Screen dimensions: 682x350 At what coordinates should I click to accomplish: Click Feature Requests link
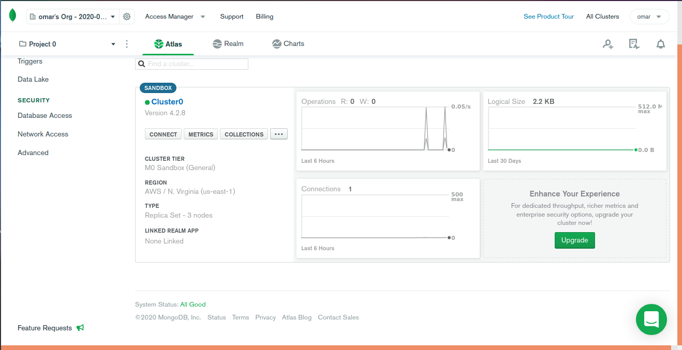pyautogui.click(x=45, y=328)
